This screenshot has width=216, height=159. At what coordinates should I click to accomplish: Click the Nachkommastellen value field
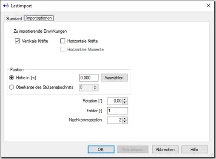[114, 120]
